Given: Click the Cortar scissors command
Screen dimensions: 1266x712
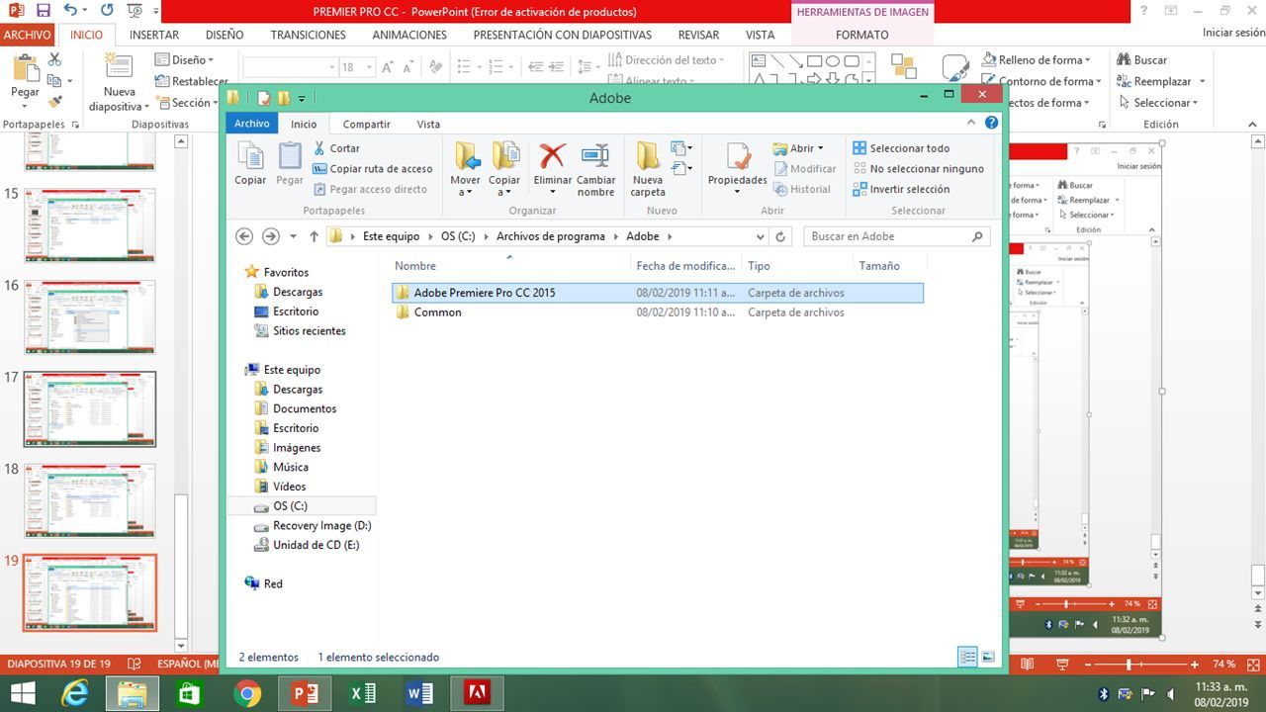Looking at the screenshot, I should pos(336,148).
